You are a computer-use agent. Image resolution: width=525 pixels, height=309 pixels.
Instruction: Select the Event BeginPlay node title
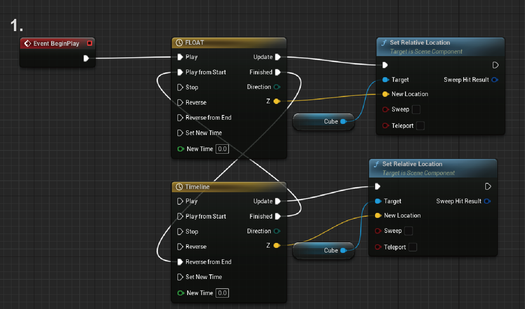pos(56,44)
